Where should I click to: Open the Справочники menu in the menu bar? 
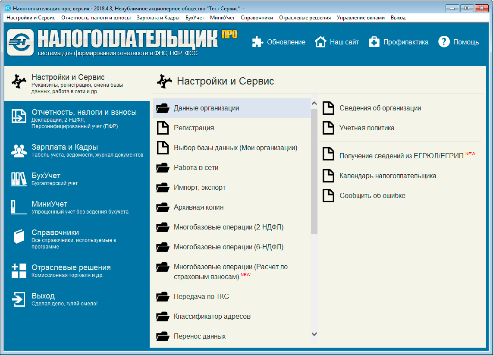[x=257, y=18]
